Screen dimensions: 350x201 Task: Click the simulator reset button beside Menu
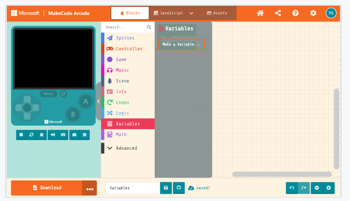(63, 94)
